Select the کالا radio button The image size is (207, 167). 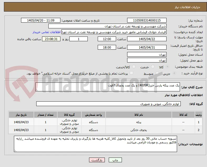[167, 67]
